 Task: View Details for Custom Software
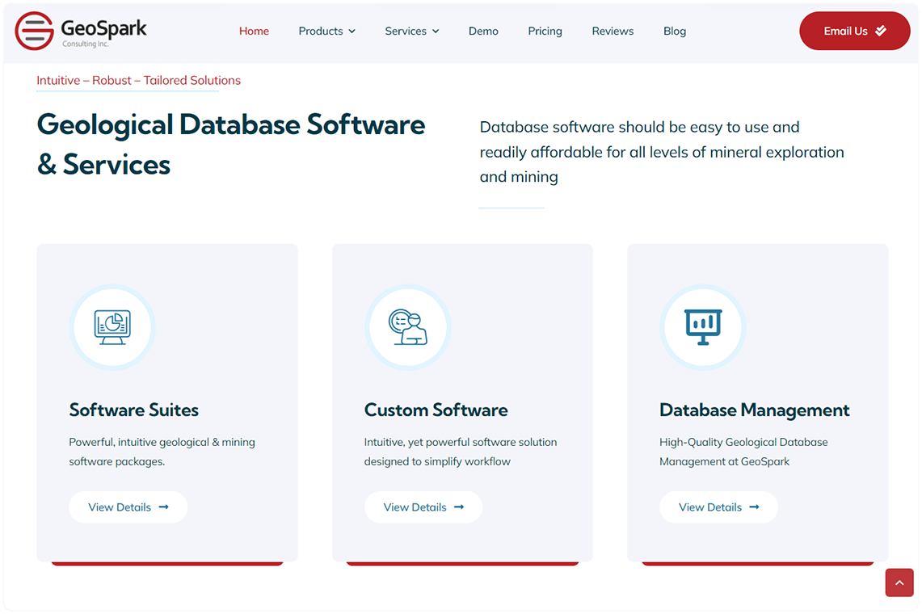(x=423, y=507)
